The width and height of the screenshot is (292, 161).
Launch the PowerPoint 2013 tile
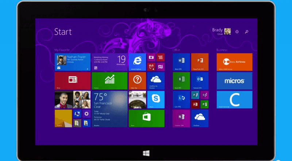pyautogui.click(x=200, y=62)
